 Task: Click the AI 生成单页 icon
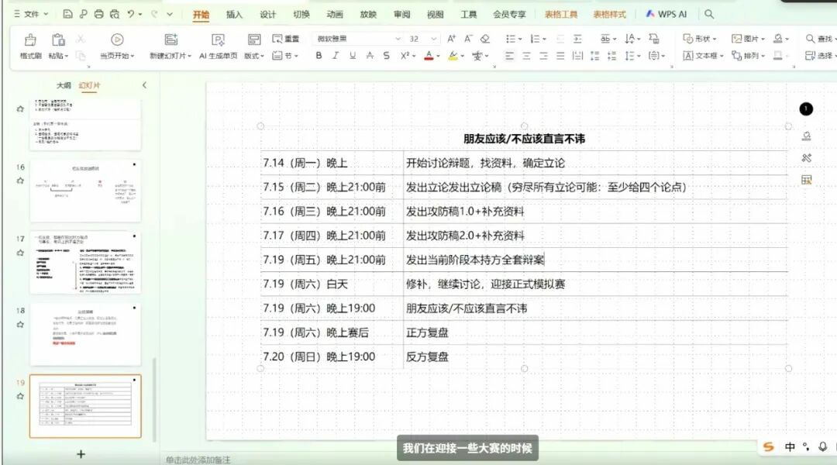[219, 40]
